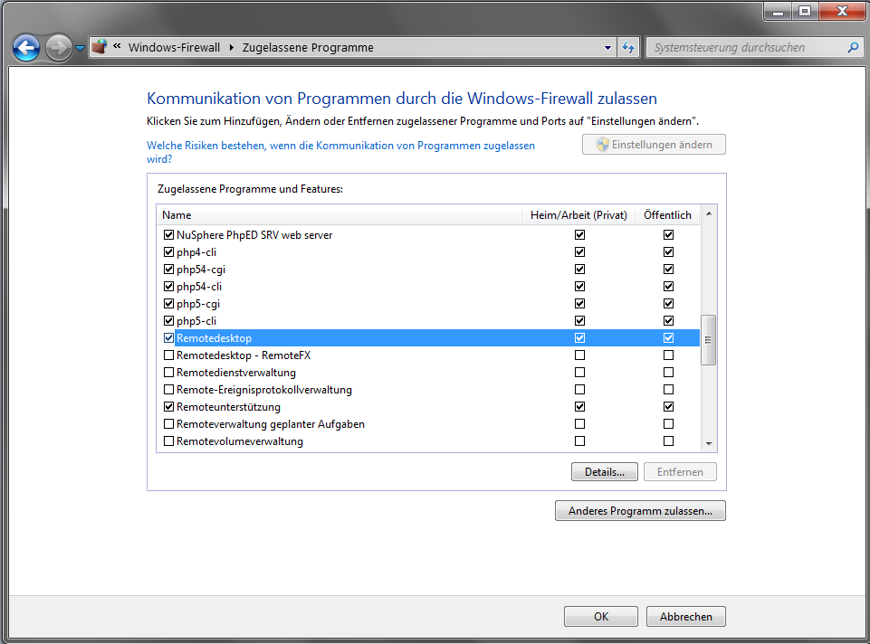Click the Forward navigation arrow button
Viewport: 870px width, 644px height.
pyautogui.click(x=57, y=48)
